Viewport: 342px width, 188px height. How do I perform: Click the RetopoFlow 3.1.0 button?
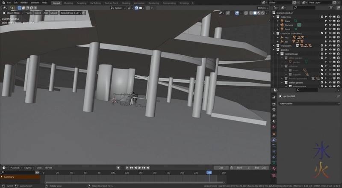click(70, 13)
